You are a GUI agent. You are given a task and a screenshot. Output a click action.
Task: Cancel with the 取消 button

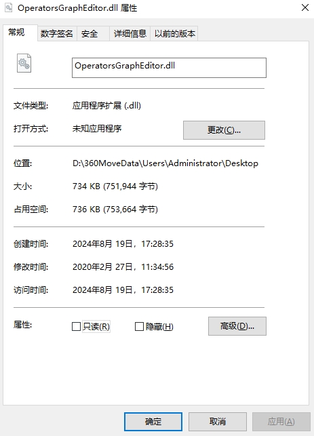pos(218,422)
